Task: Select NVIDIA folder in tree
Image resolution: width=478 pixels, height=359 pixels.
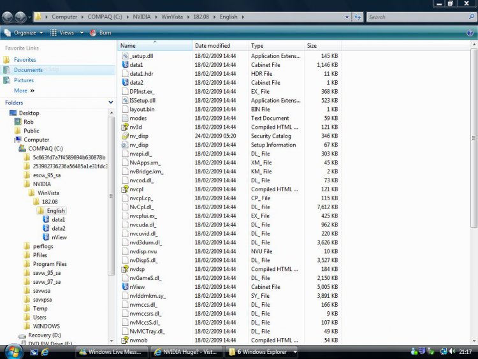Action: (x=42, y=184)
